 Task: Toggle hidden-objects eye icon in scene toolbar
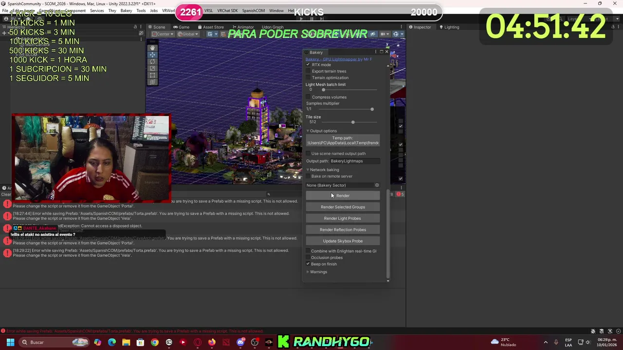click(373, 34)
